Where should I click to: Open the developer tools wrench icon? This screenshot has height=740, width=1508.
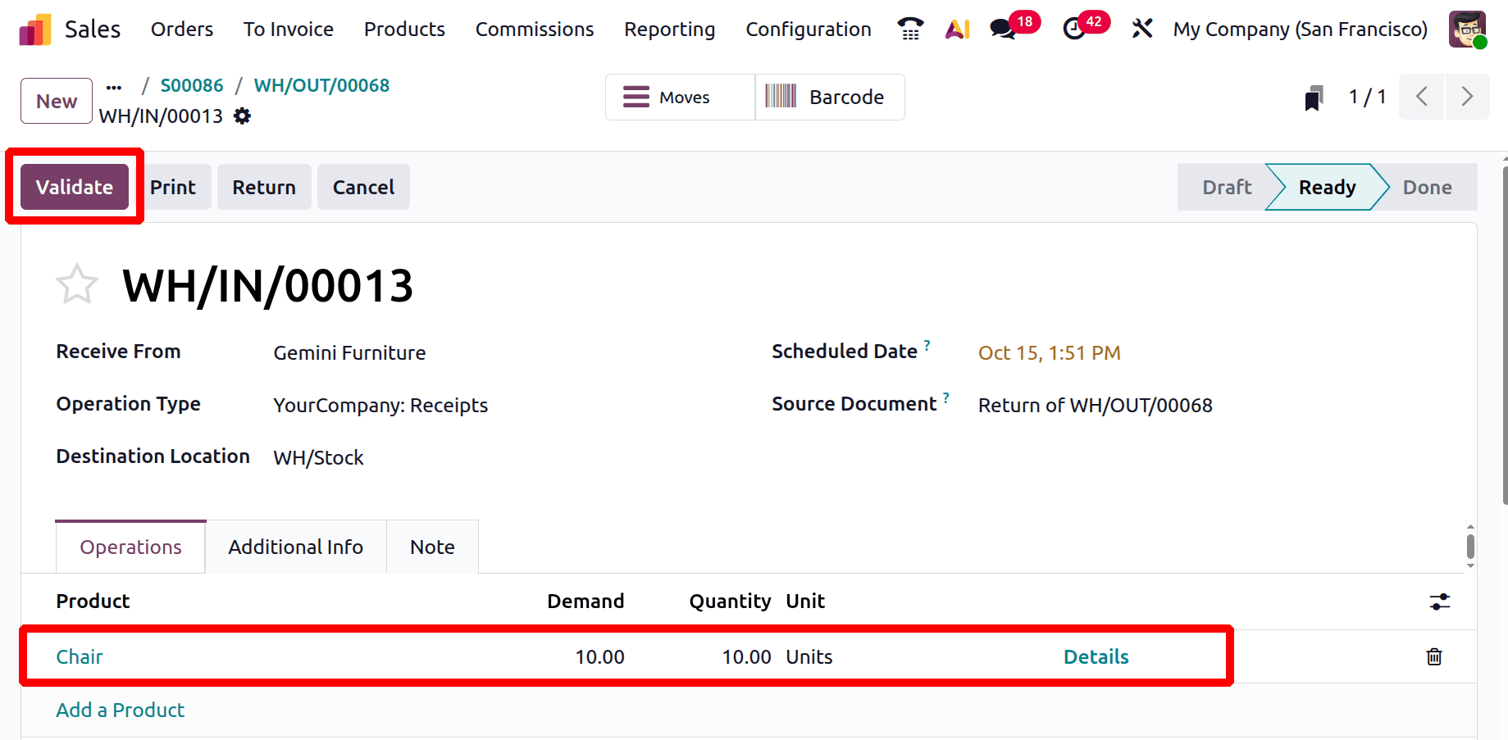[x=1141, y=29]
